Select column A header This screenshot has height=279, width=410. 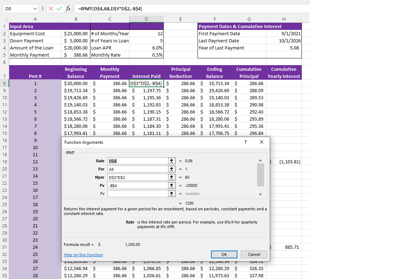(x=35, y=19)
